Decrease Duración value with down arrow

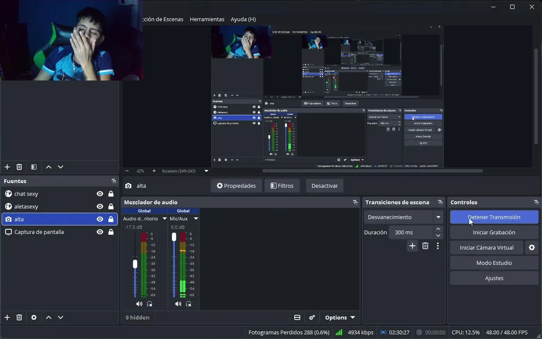click(438, 235)
